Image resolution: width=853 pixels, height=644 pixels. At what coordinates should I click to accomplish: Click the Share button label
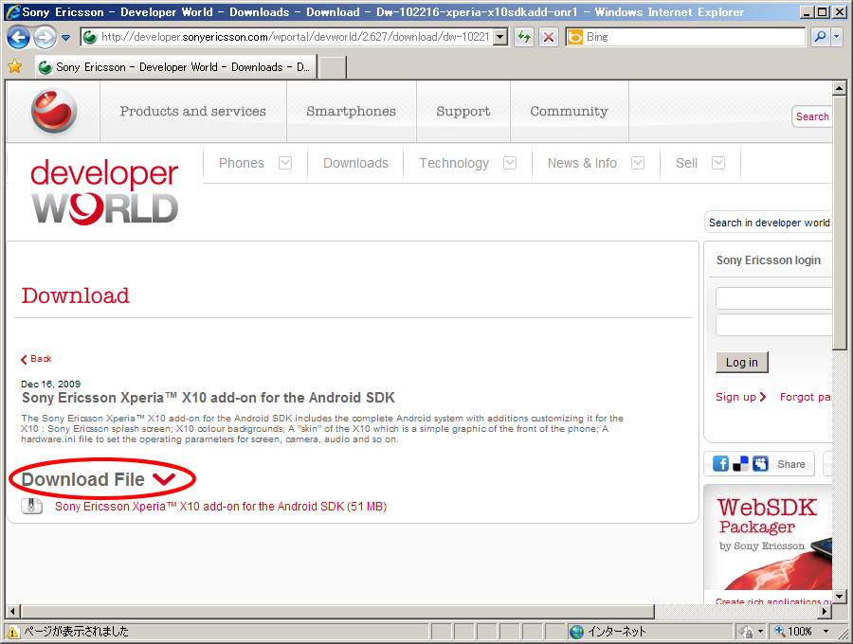point(791,464)
